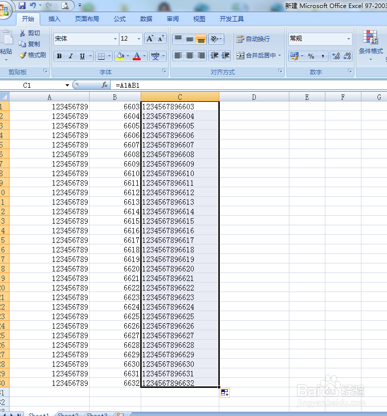Image resolution: width=387 pixels, height=416 pixels.
Task: Click the fx insert function icon
Action: [x=105, y=85]
